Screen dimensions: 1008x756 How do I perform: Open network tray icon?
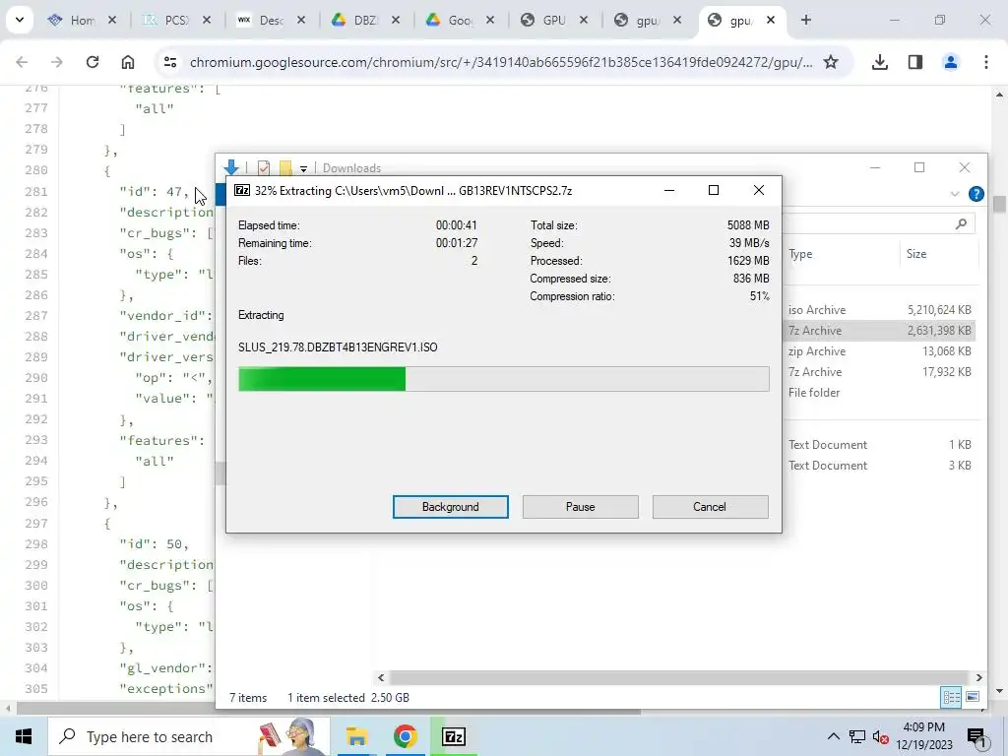point(857,736)
